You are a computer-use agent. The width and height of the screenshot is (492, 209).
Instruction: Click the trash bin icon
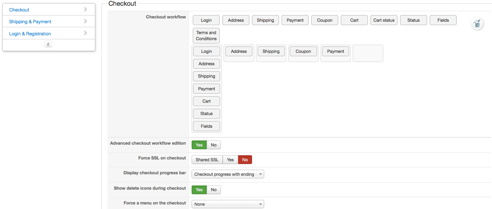pos(477,24)
